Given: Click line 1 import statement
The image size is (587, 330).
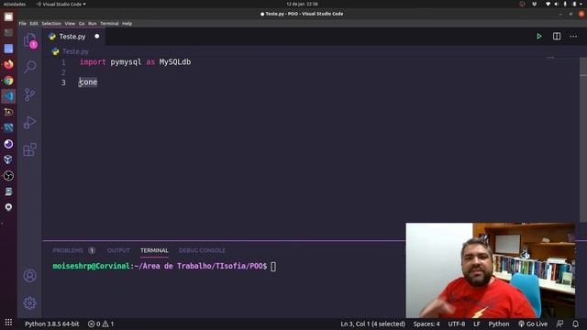Looking at the screenshot, I should coord(135,61).
